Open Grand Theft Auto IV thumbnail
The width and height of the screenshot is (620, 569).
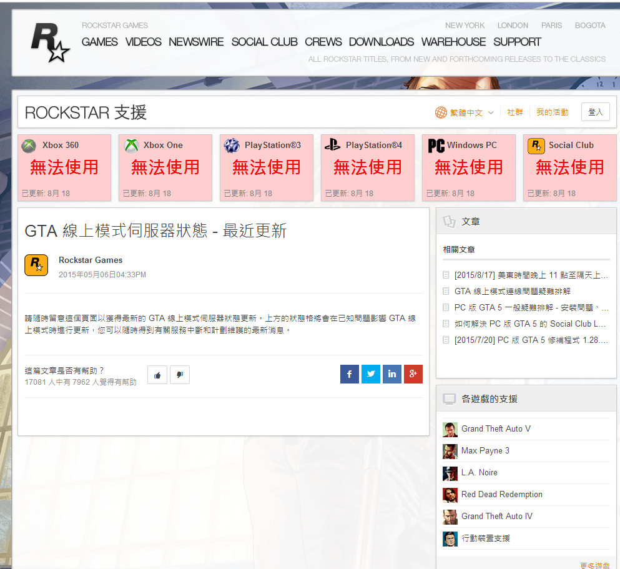(450, 517)
